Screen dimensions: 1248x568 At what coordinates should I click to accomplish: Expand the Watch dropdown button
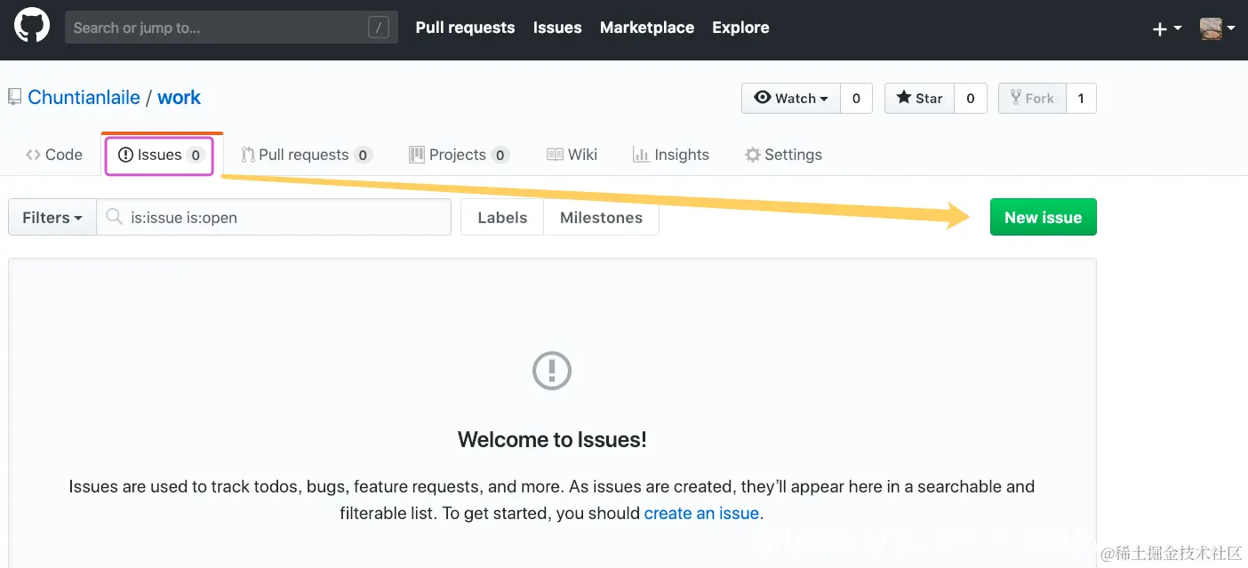790,99
